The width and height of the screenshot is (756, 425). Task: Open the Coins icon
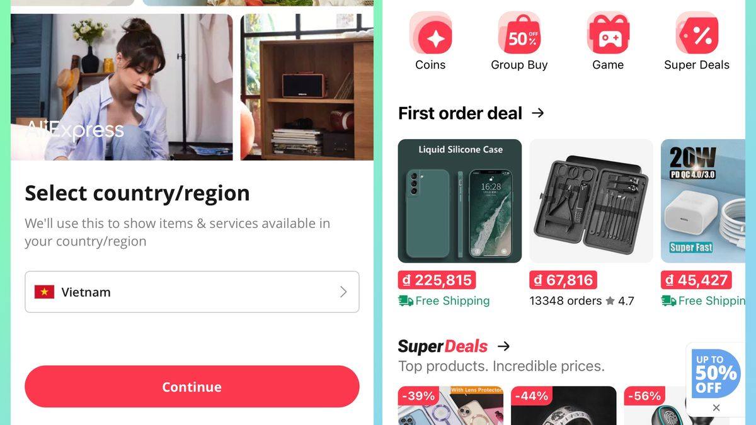pos(431,33)
